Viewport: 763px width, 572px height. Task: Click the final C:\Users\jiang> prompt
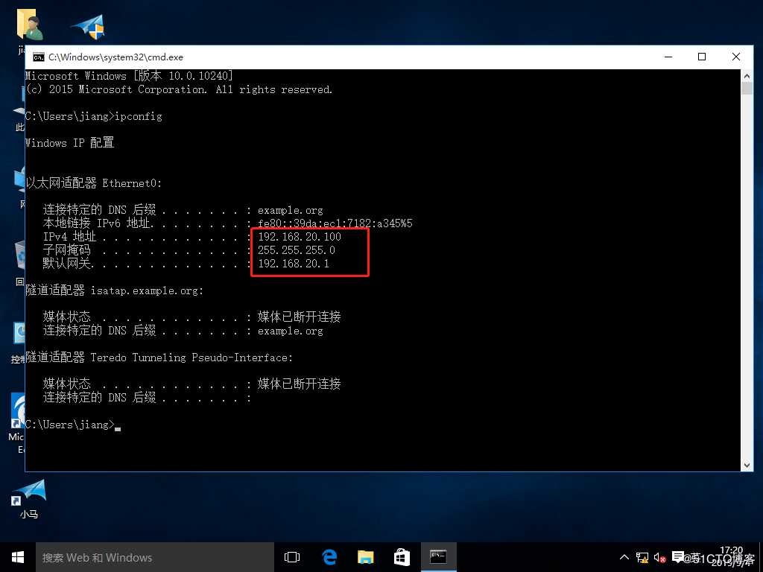(x=69, y=425)
